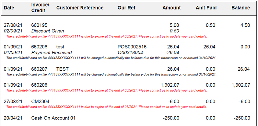Click the Invoice/Credit column header

tap(40, 8)
